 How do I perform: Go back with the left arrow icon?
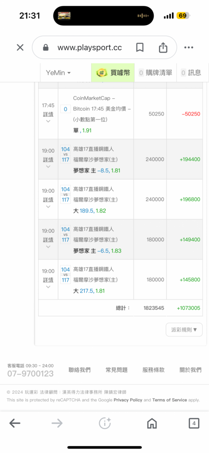tap(15, 424)
